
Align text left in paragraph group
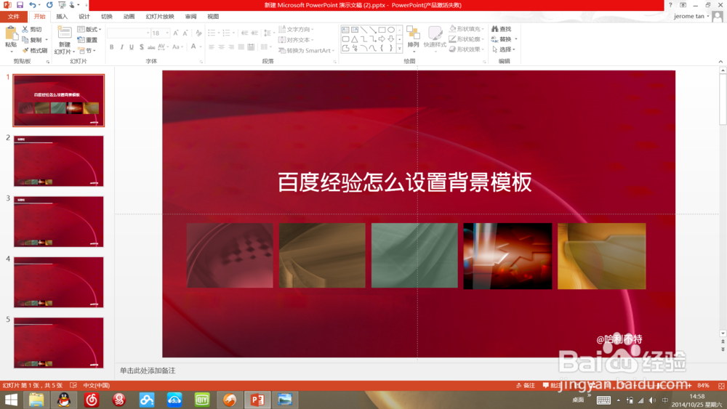pyautogui.click(x=212, y=46)
